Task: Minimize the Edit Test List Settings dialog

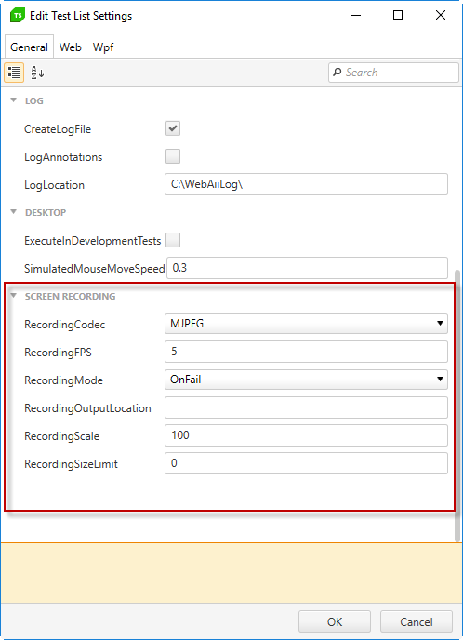Action: (x=356, y=15)
